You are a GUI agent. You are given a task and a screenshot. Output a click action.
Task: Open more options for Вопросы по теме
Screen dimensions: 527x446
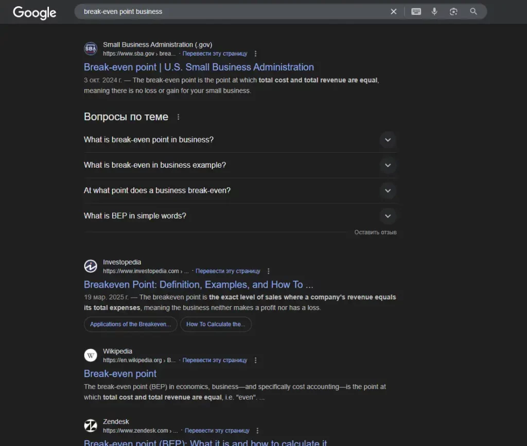pyautogui.click(x=179, y=117)
